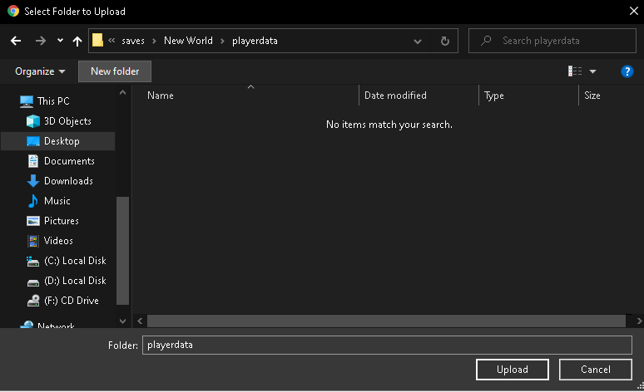Change view layout icon
This screenshot has height=392, width=644.
click(x=575, y=71)
